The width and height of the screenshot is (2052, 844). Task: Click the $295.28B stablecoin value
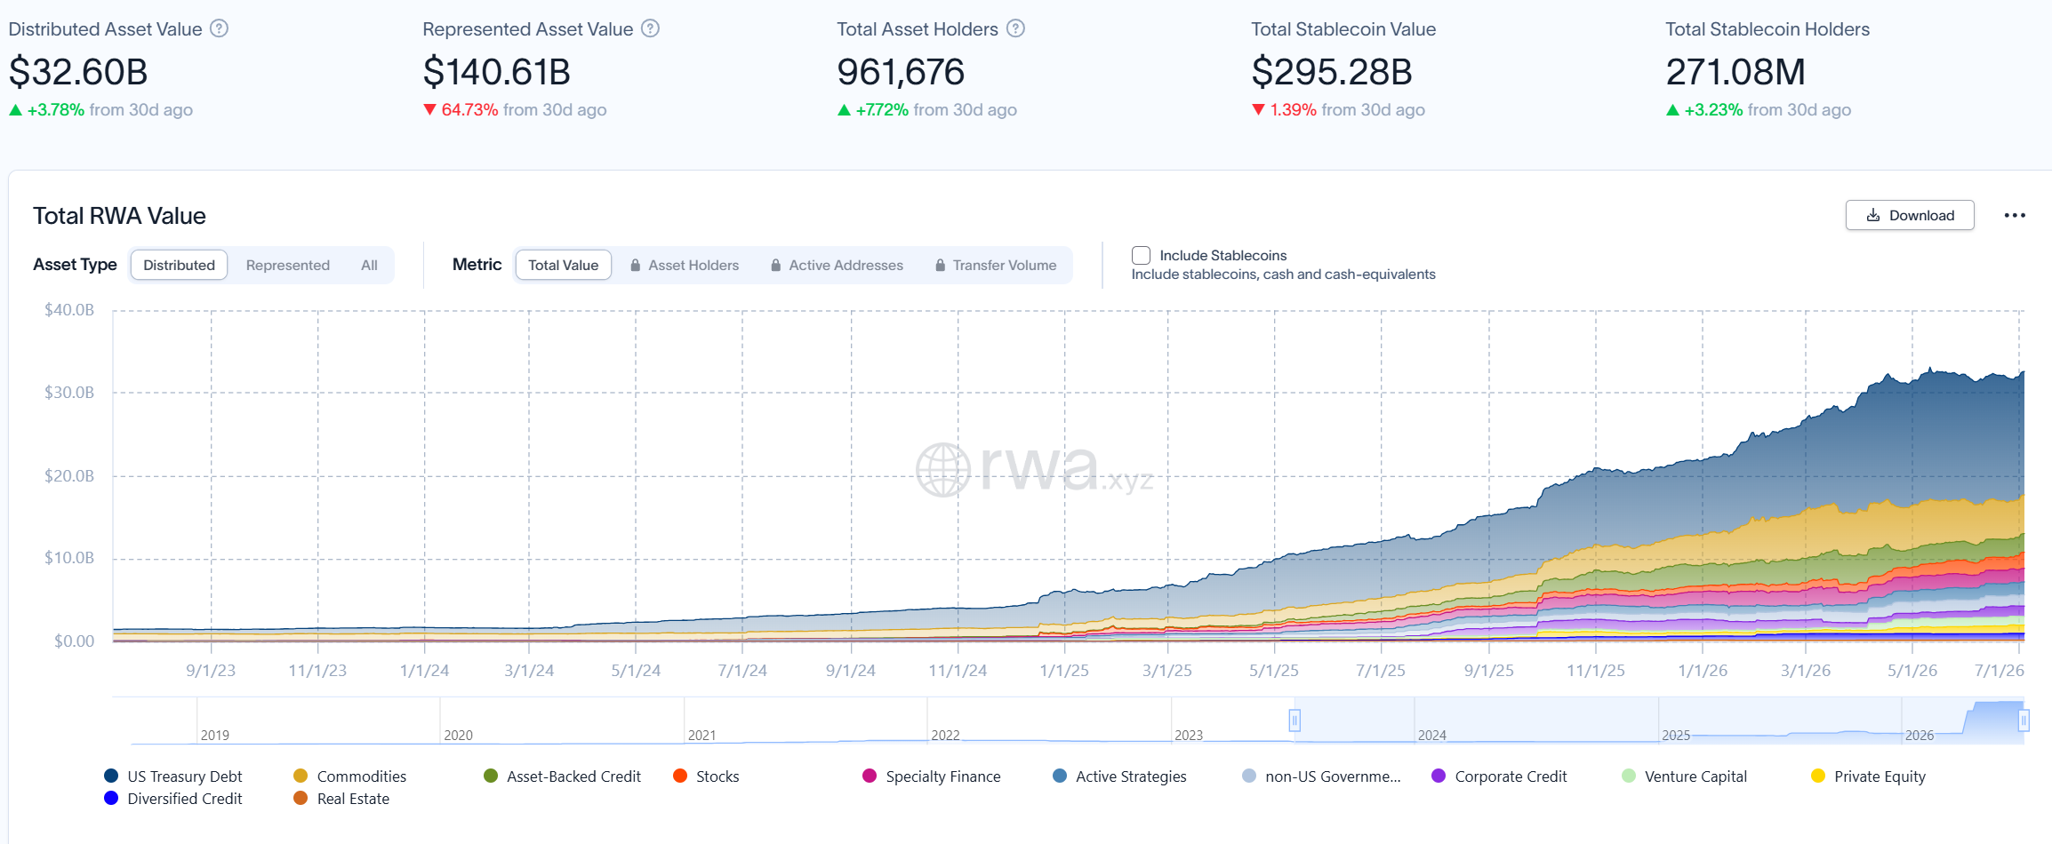point(1331,72)
